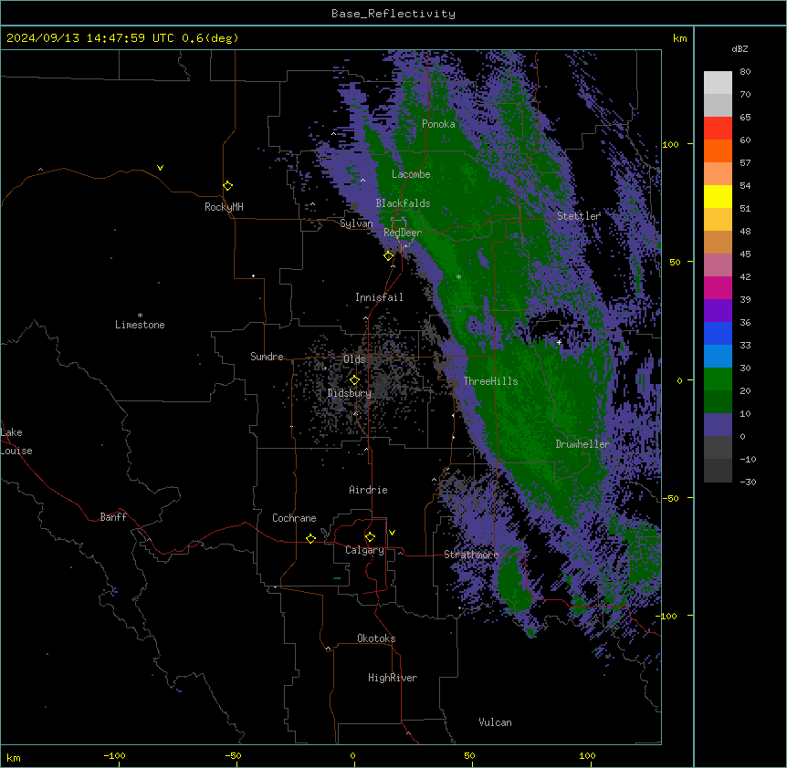Click the Lacombe city label

[411, 174]
